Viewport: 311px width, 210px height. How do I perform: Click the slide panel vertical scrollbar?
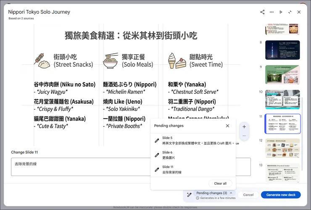302,134
